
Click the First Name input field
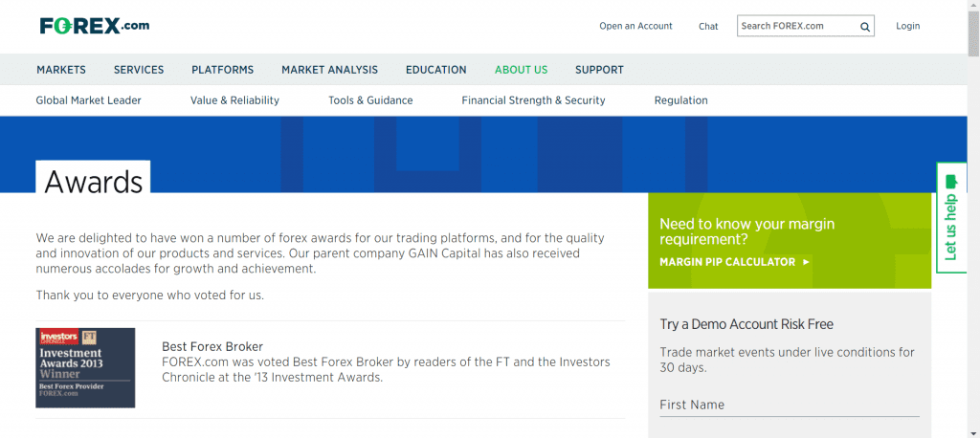tap(790, 405)
